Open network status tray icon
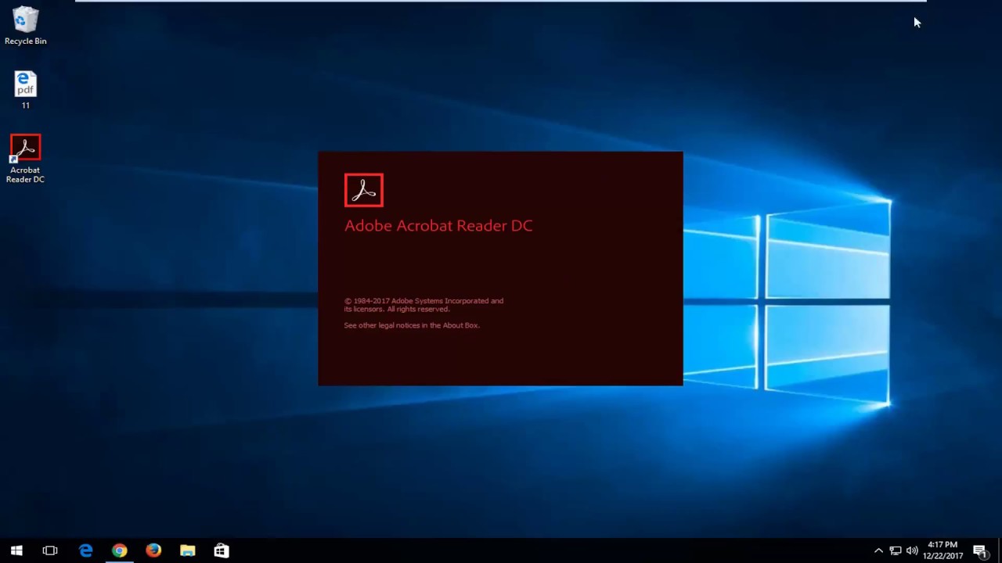 tap(896, 550)
